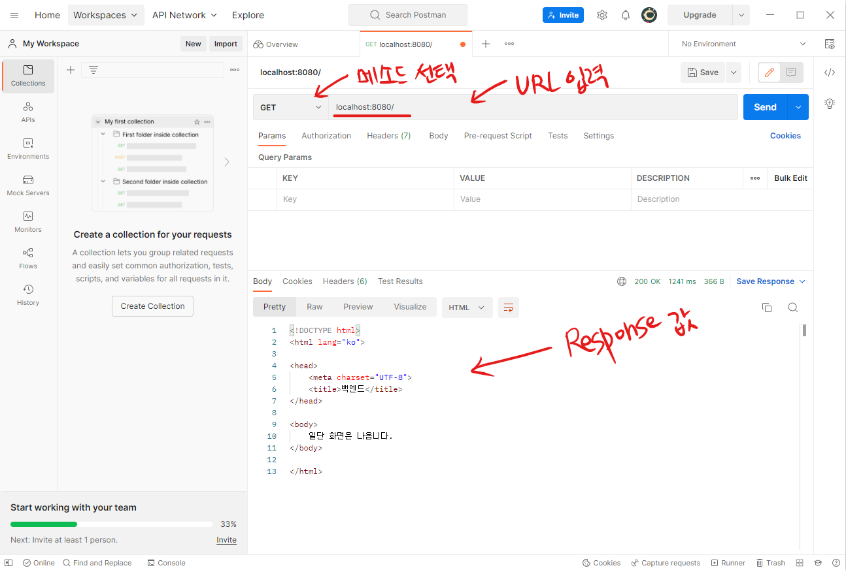
Task: Open Collections in the sidebar
Action: (28, 76)
